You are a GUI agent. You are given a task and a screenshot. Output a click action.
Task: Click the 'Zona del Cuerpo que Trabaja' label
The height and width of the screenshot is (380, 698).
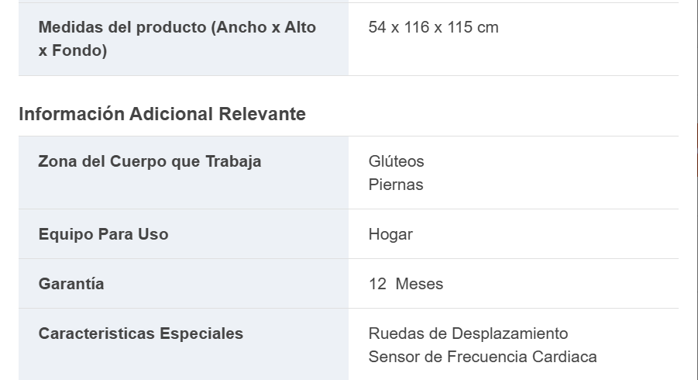(x=150, y=161)
